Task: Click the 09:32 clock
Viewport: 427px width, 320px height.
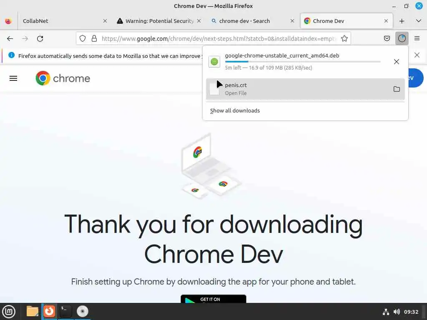Action: coord(411,312)
